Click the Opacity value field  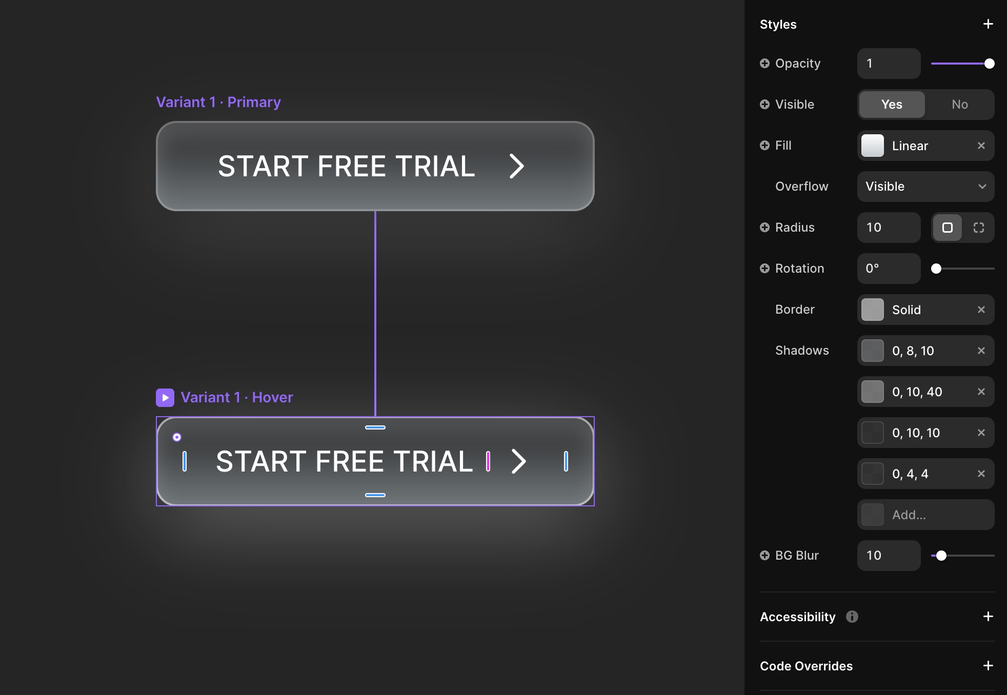(889, 64)
